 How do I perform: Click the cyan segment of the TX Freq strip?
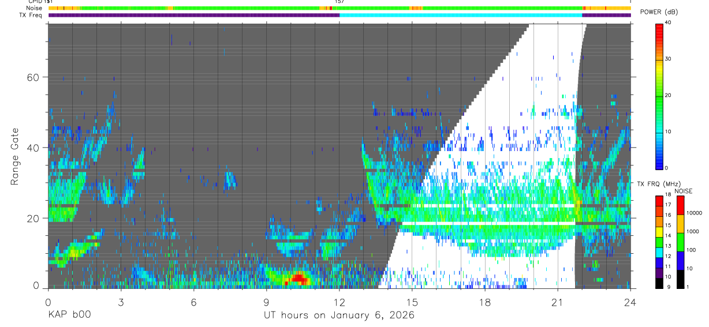point(461,15)
